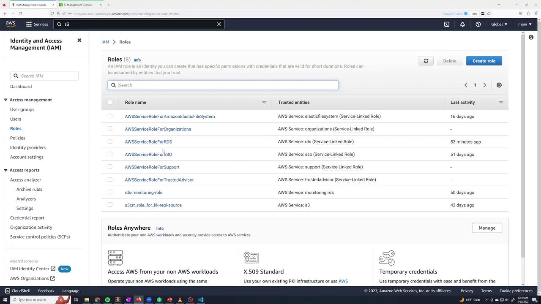
Task: Check the AWSServiceRoleForTrustedAdvisor checkbox
Action: 110,179
